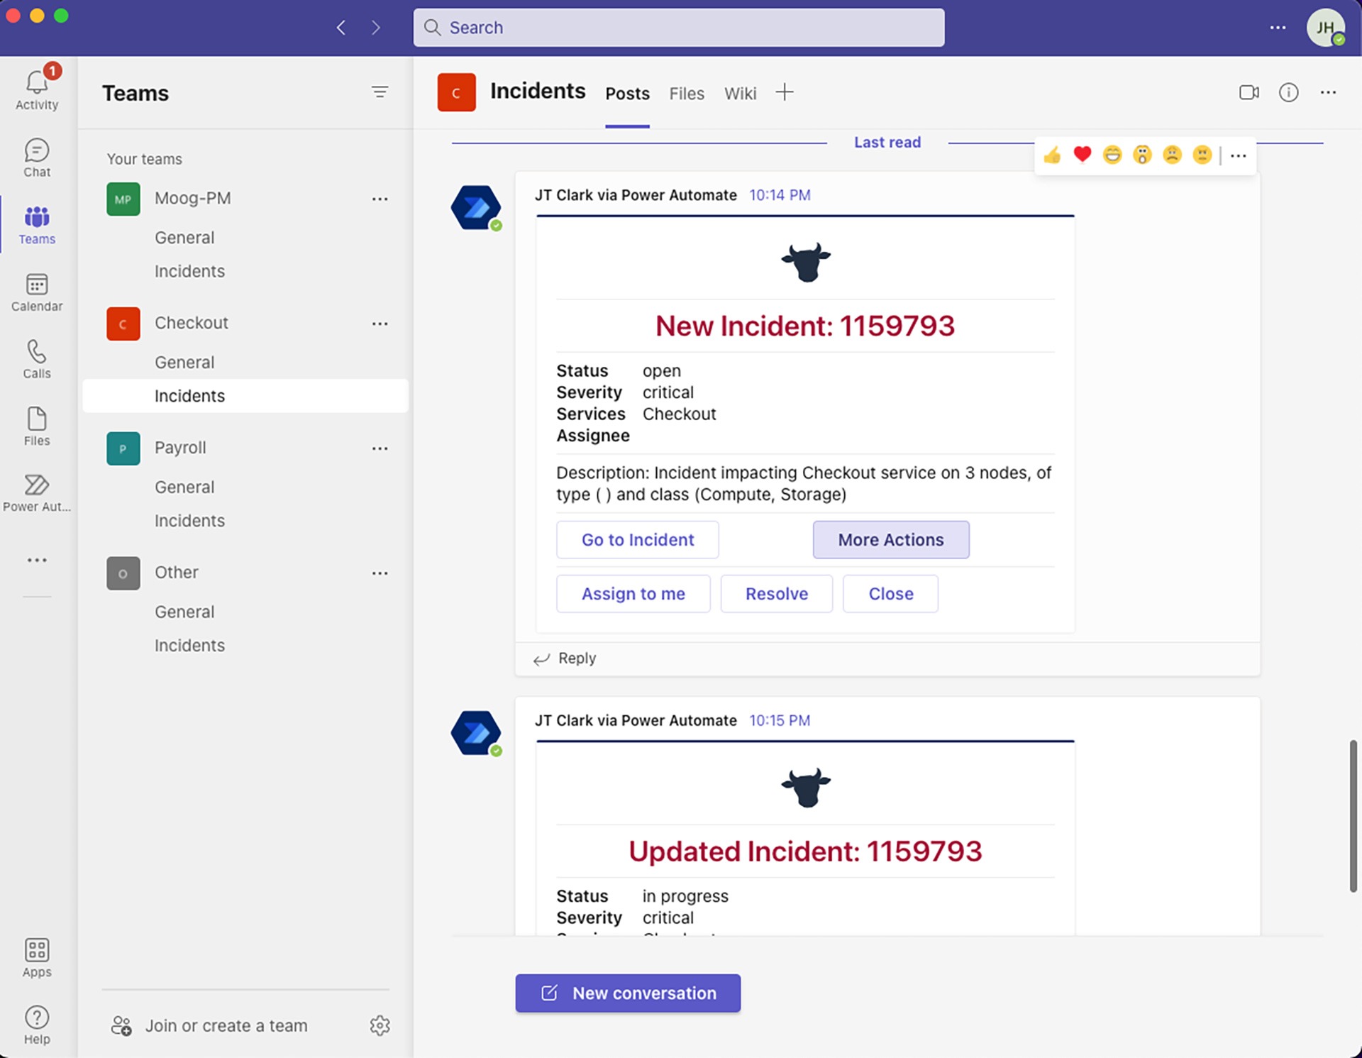The width and height of the screenshot is (1362, 1058).
Task: Open the Payroll team avatar
Action: (x=123, y=448)
